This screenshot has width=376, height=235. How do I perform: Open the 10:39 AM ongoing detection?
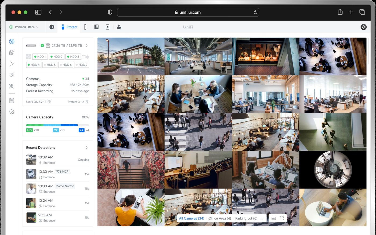57,160
